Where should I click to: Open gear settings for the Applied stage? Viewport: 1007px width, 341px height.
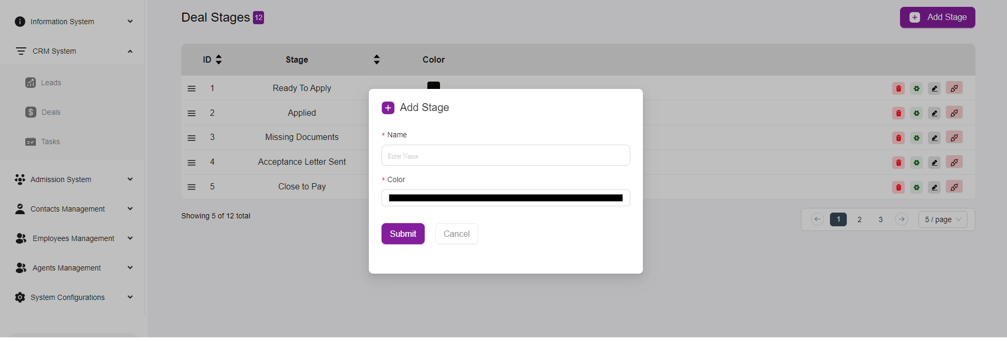click(916, 113)
